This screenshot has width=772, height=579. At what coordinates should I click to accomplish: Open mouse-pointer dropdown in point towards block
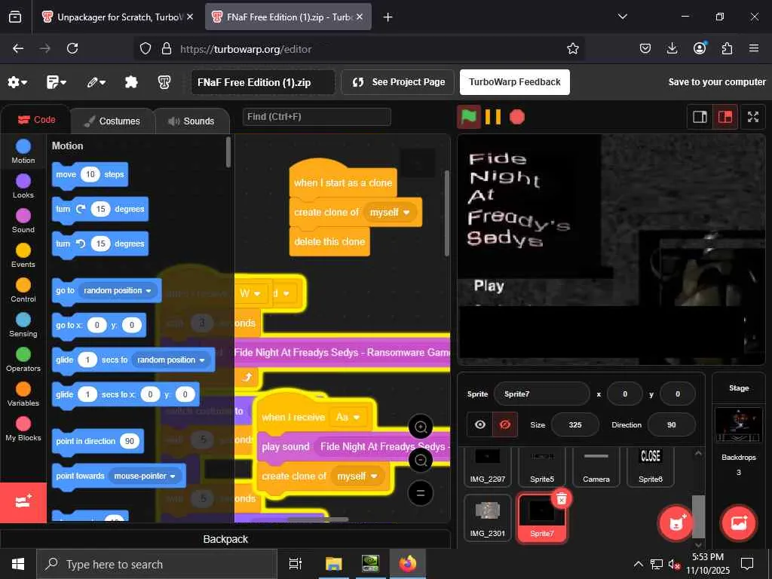[144, 476]
